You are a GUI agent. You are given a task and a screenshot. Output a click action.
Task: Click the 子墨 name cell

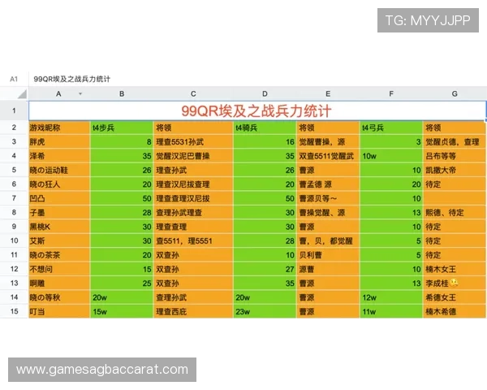[x=59, y=212]
